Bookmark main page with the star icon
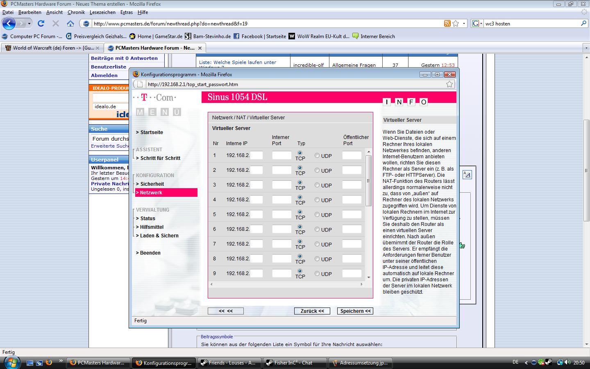The width and height of the screenshot is (590, 369). tap(456, 23)
